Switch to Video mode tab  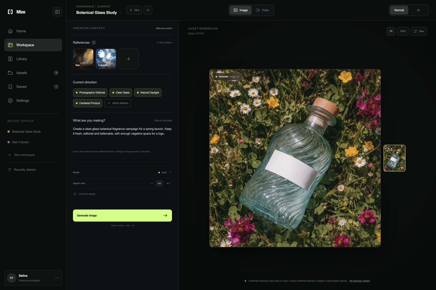(263, 10)
